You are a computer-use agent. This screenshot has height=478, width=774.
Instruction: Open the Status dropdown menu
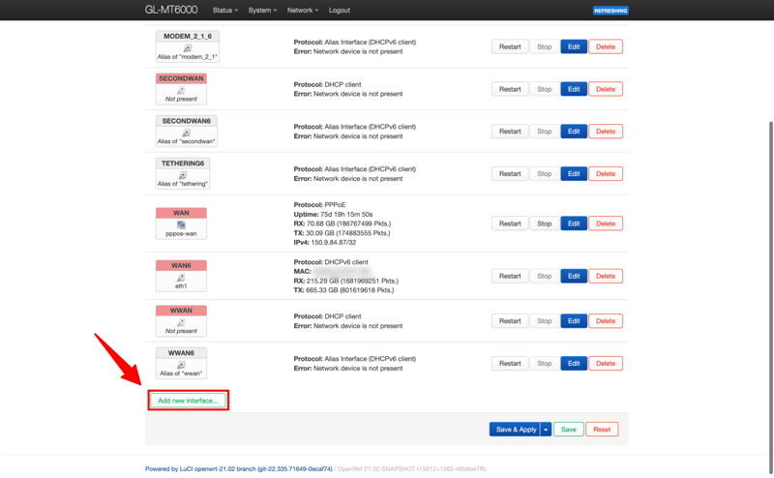(224, 11)
